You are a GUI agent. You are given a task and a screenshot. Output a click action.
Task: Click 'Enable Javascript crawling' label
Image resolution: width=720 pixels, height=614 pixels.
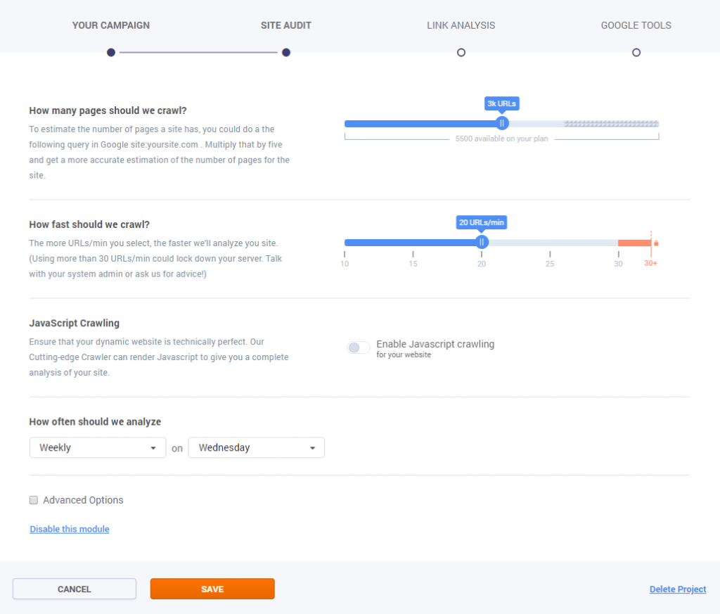[x=435, y=344]
